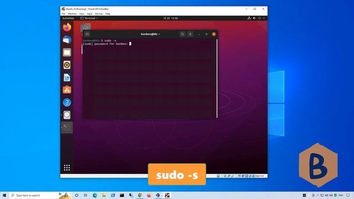Minimize the Terminal window

click(199, 34)
